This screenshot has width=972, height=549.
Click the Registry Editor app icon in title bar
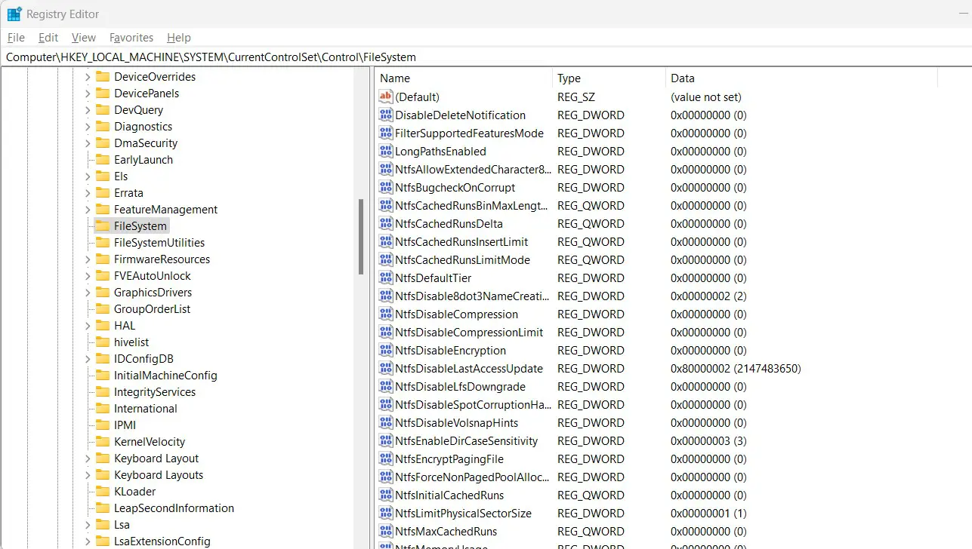(x=14, y=14)
